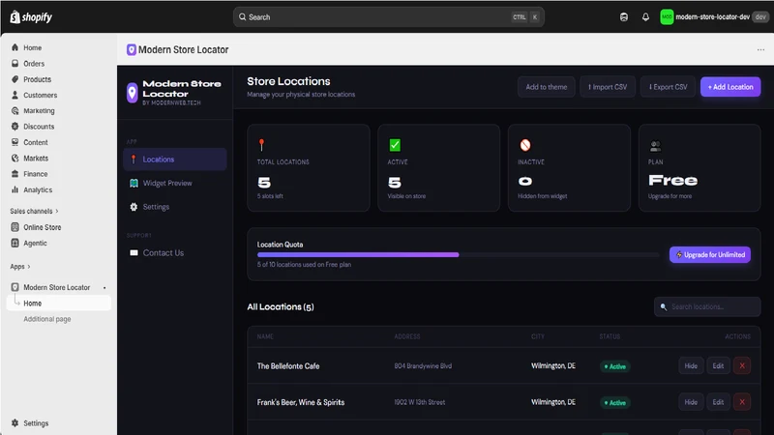Open Customers in sidebar
Screen dimensions: 774x435
(x=40, y=95)
